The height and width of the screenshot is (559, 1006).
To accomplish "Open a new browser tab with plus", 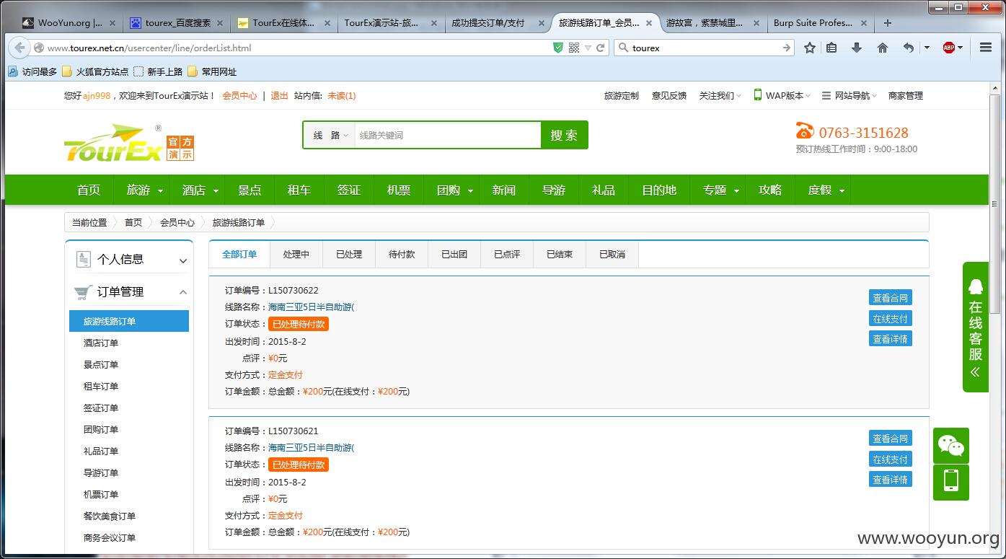I will coord(888,22).
